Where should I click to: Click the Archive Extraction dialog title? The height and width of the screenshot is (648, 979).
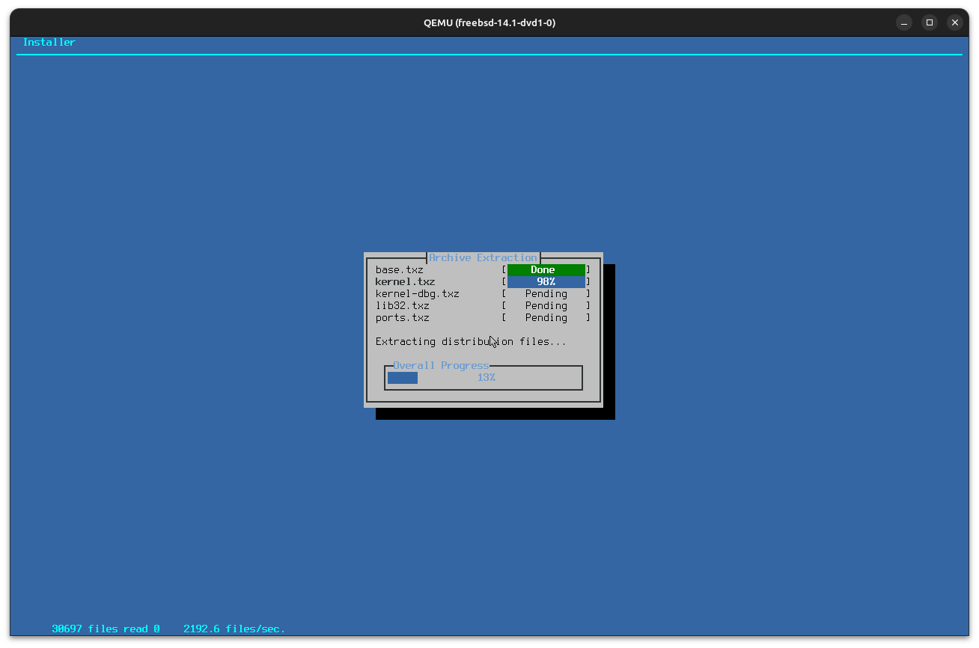(x=483, y=257)
